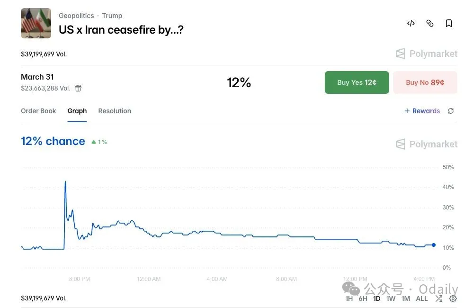Switch to the Resolution tab
The height and width of the screenshot is (308, 473).
pos(115,111)
